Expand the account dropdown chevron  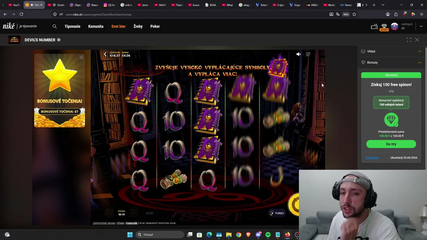(421, 26)
